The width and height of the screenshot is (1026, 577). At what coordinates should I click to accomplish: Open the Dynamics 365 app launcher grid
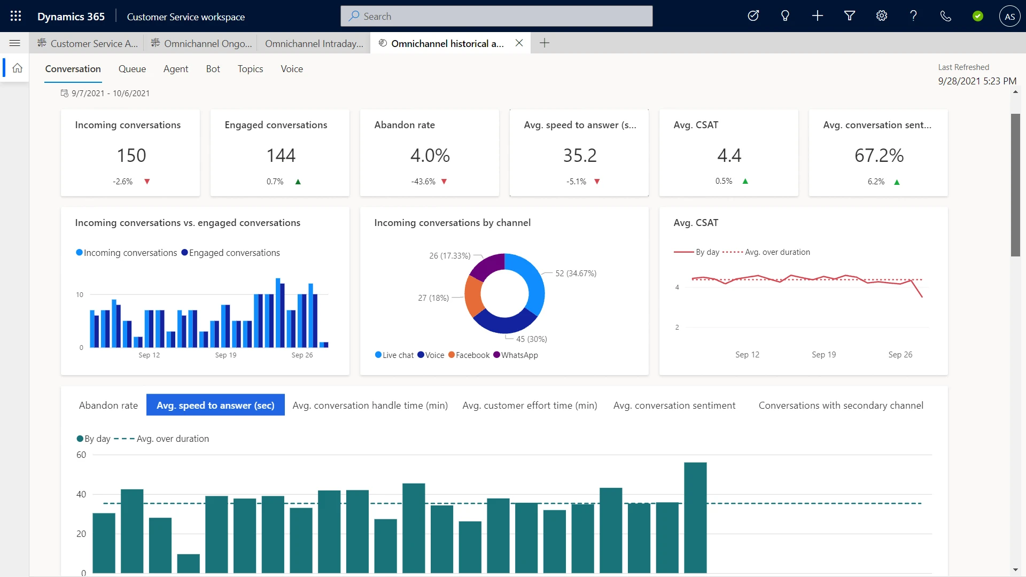click(x=15, y=16)
